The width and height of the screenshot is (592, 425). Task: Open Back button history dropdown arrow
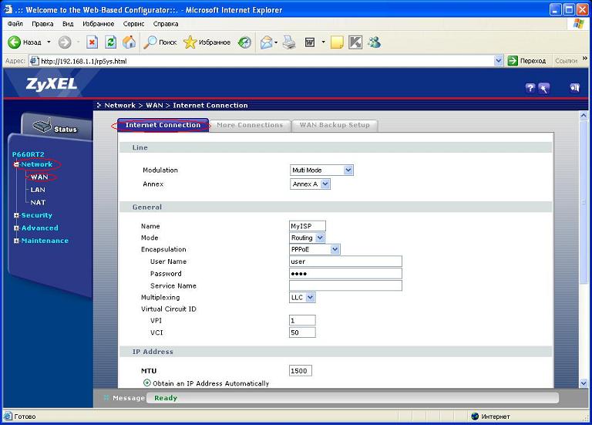pos(49,42)
